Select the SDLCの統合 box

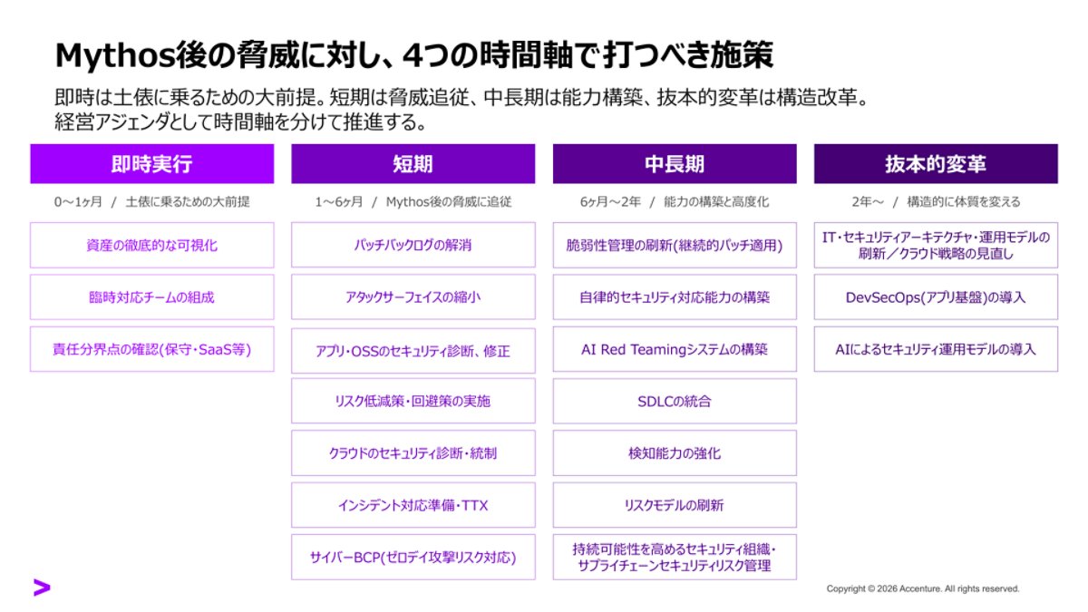(675, 401)
